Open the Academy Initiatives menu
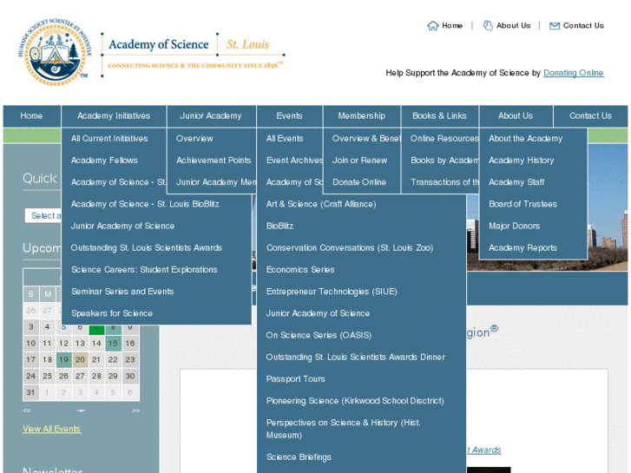Viewport: 631px width, 473px height. pos(114,116)
